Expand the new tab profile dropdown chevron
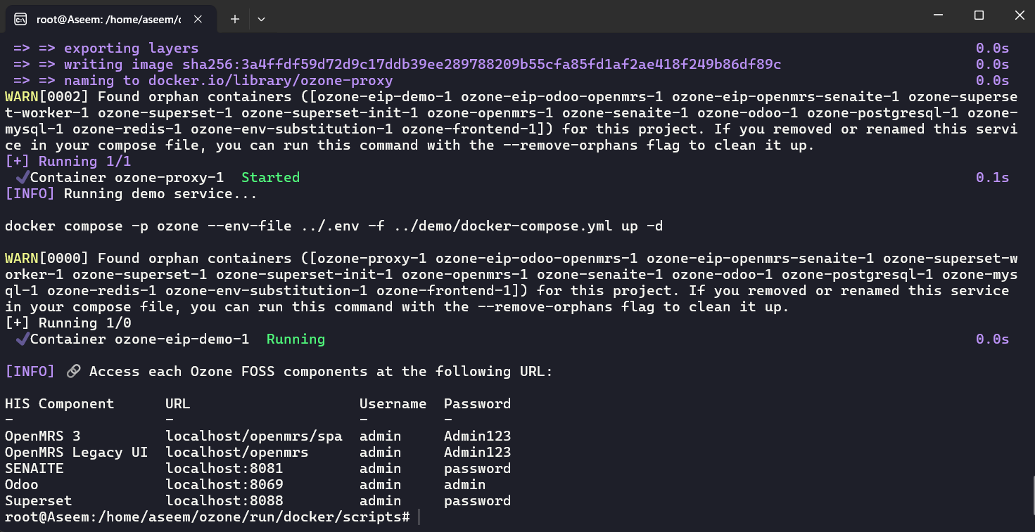 click(x=261, y=19)
